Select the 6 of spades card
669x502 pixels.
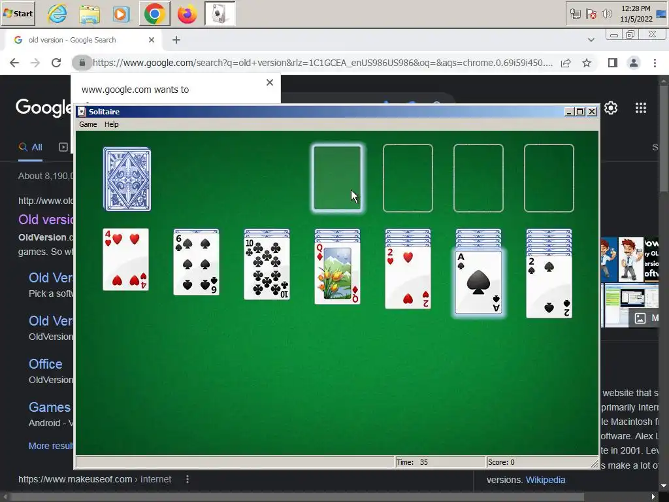click(196, 264)
